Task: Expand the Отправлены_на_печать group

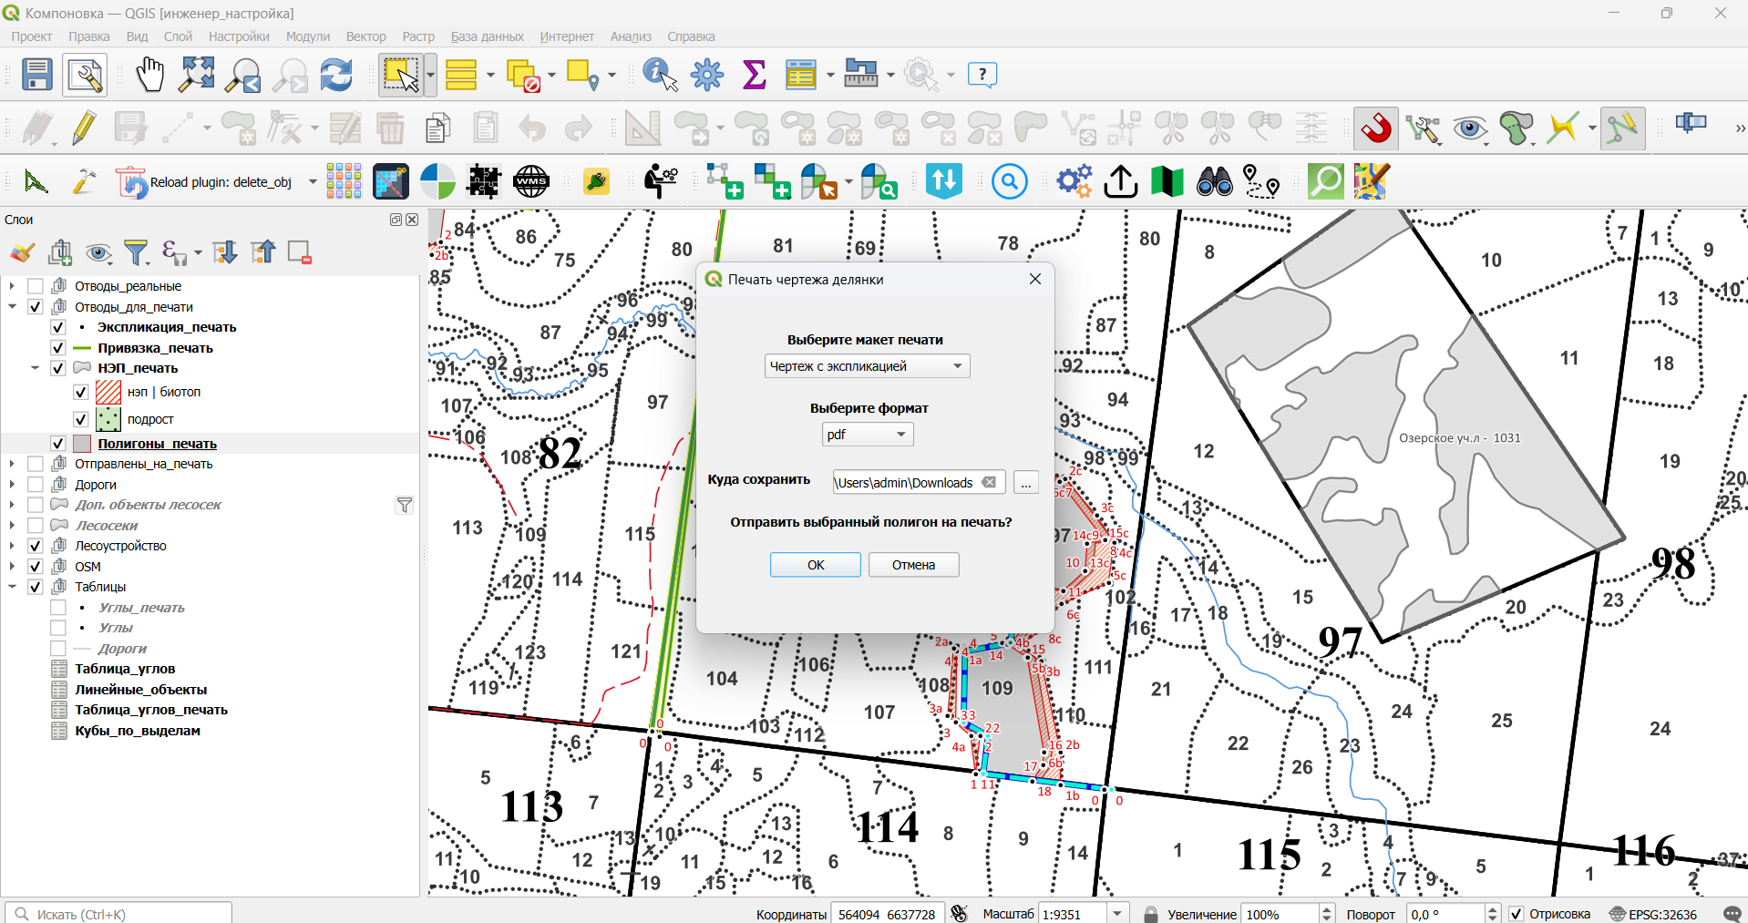Action: [12, 464]
